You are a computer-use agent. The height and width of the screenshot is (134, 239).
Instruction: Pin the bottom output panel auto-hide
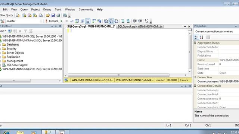point(186,86)
